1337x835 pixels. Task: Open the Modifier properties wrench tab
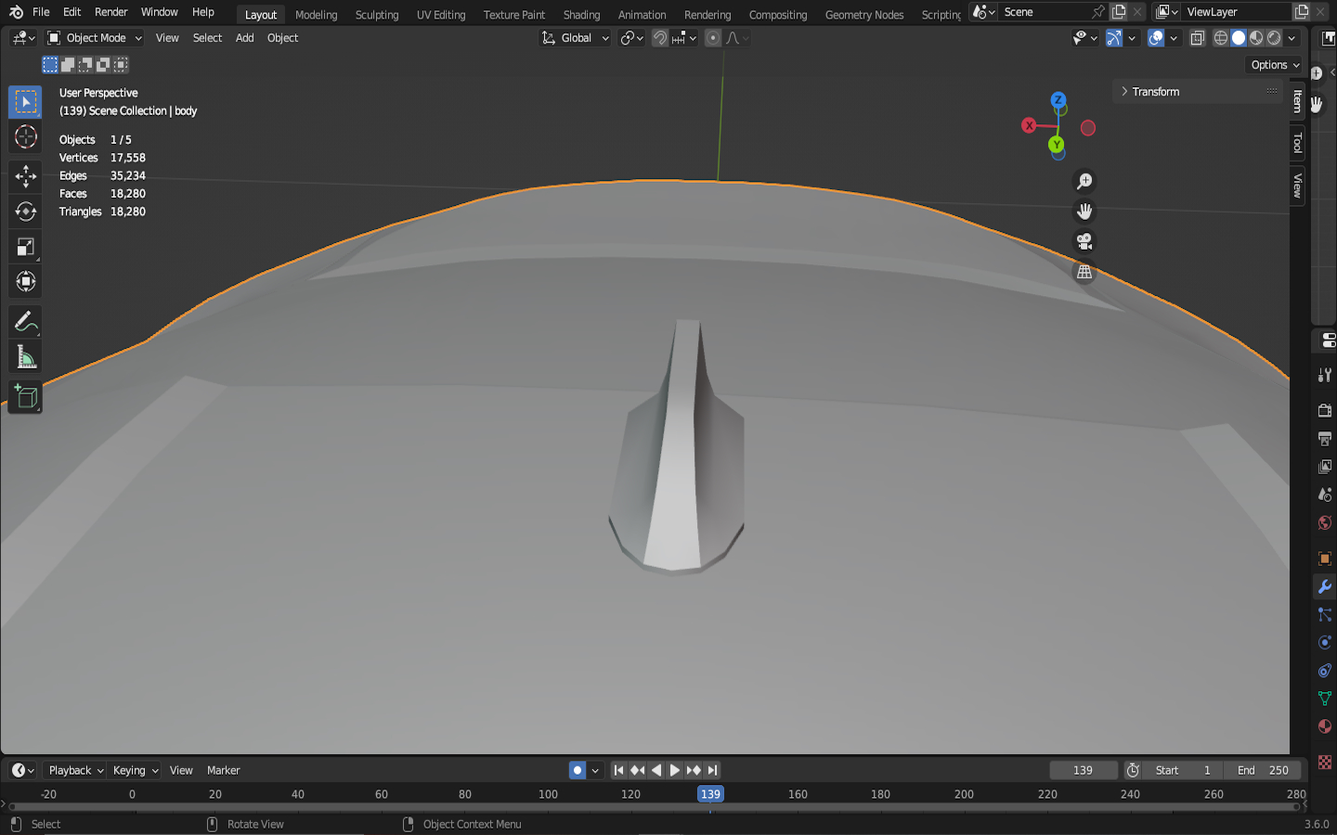point(1325,586)
